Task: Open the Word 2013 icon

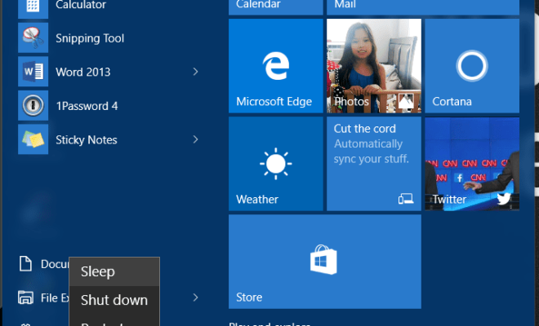Action: 33,72
